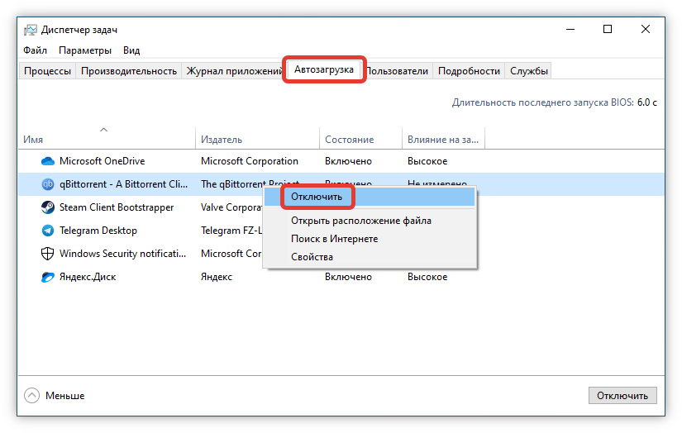Click the Telegram Desktop icon

click(x=47, y=231)
